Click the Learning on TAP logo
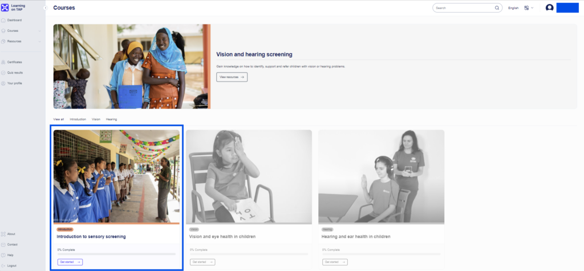 pyautogui.click(x=5, y=7)
